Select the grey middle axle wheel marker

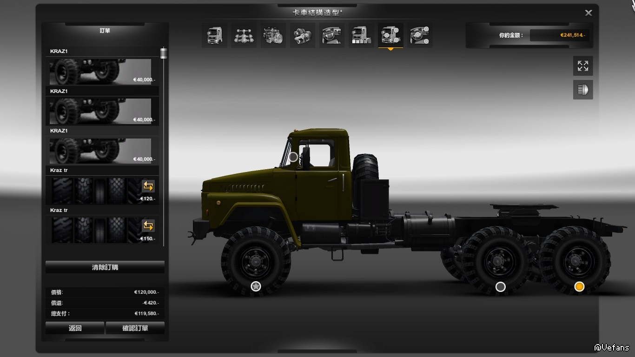click(501, 287)
